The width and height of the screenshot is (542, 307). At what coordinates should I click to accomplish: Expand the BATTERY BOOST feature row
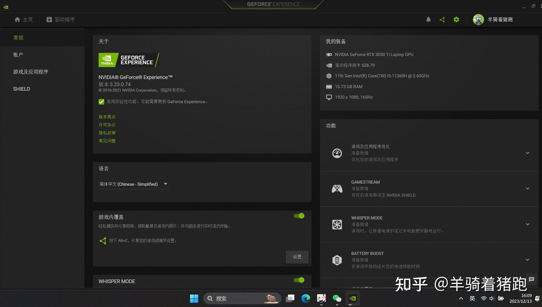click(x=527, y=260)
